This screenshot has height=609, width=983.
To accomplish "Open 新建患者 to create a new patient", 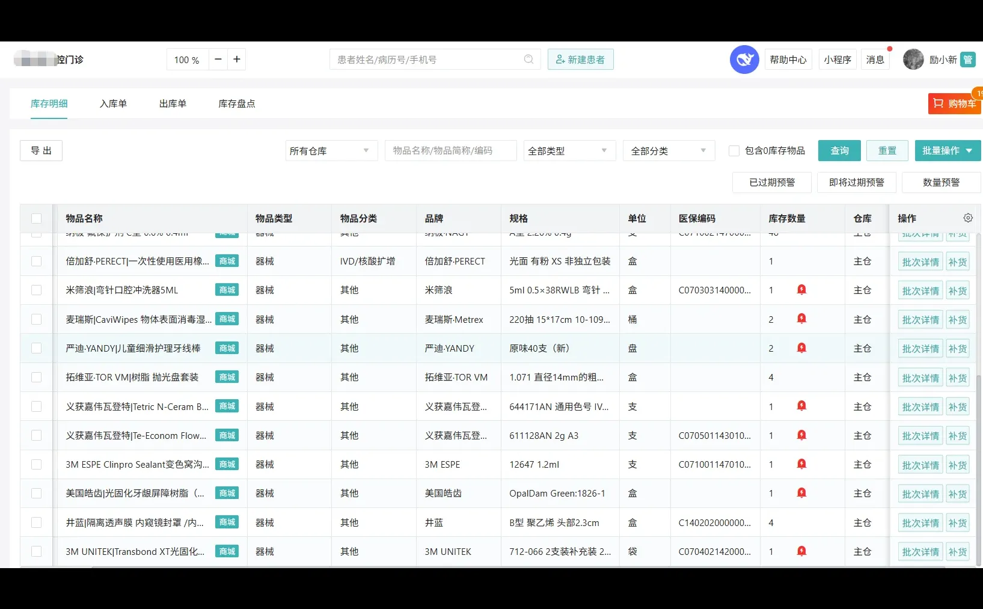I will [580, 59].
